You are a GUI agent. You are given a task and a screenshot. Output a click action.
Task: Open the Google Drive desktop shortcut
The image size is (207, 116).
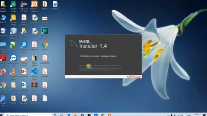(x=24, y=34)
